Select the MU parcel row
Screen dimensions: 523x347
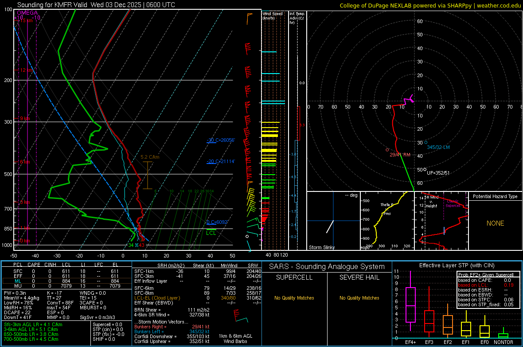[x=66, y=286]
